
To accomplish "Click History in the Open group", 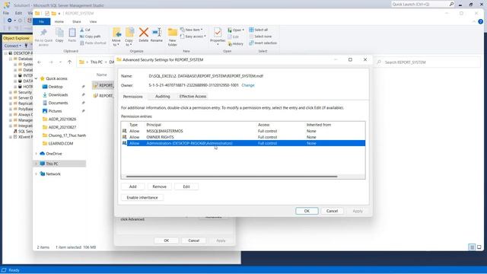I will (236, 44).
